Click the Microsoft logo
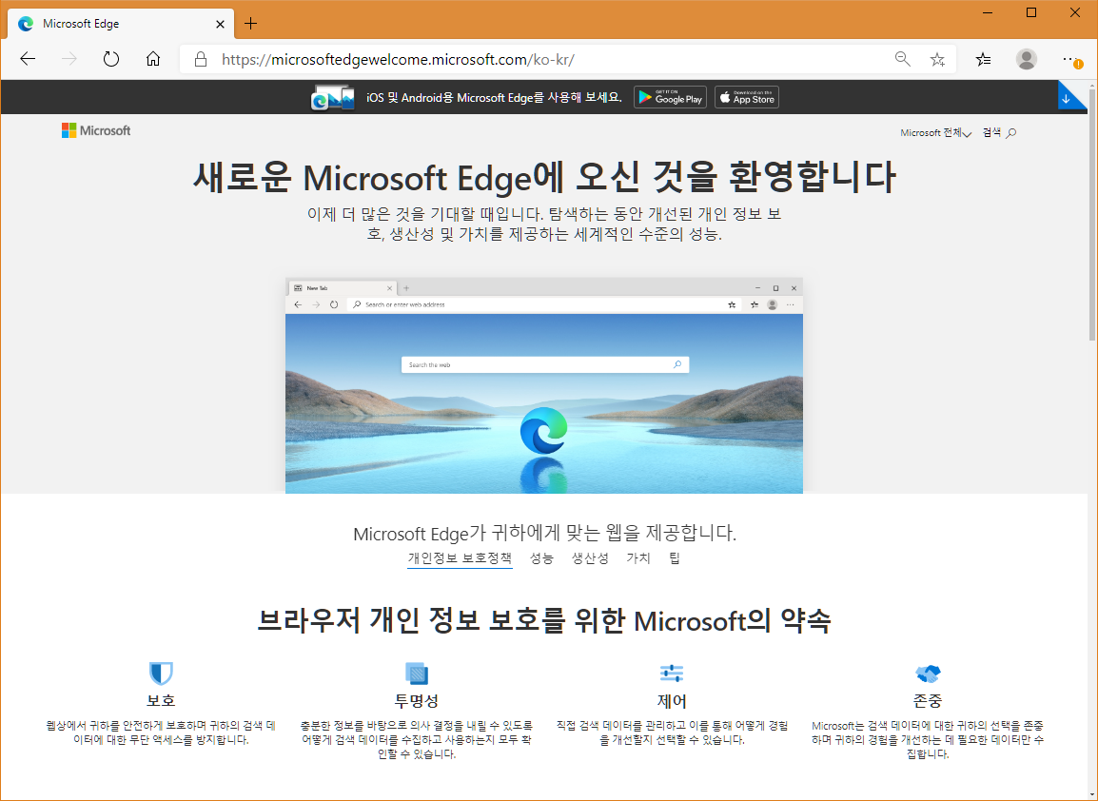This screenshot has width=1098, height=801. 96,131
